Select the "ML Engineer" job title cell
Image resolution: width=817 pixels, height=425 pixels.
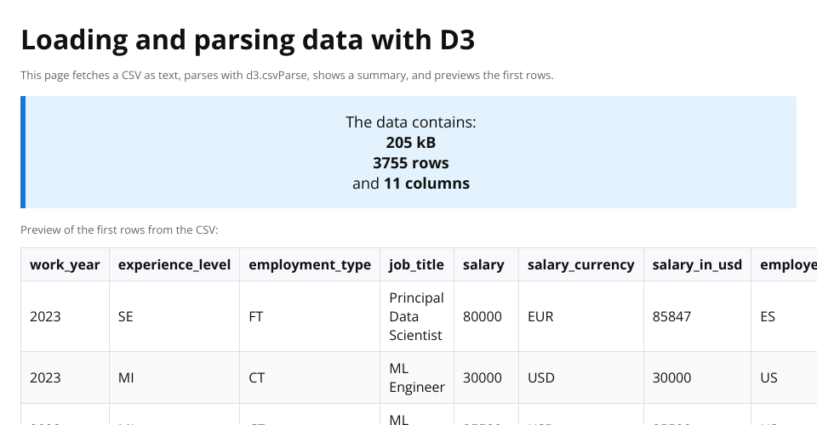click(x=416, y=377)
